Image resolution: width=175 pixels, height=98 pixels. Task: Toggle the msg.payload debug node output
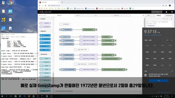[x=96, y=30]
